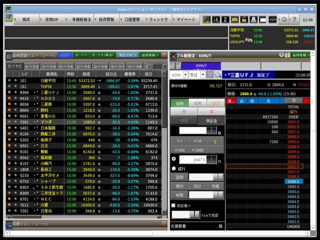This screenshot has height=240, width=320.
Task: Click the 寄付 opening condition button
Action: click(x=179, y=186)
